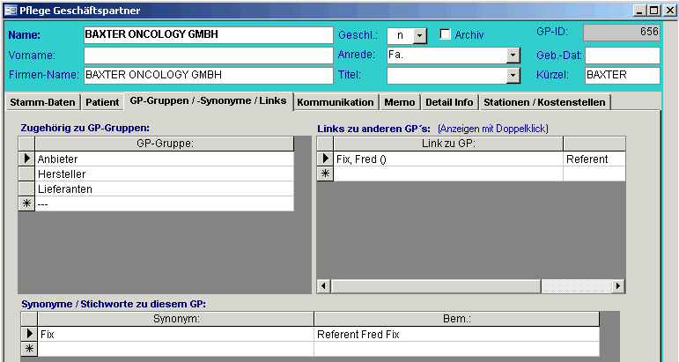Select the record selector for Hersteller row
The image size is (679, 362).
tap(26, 174)
